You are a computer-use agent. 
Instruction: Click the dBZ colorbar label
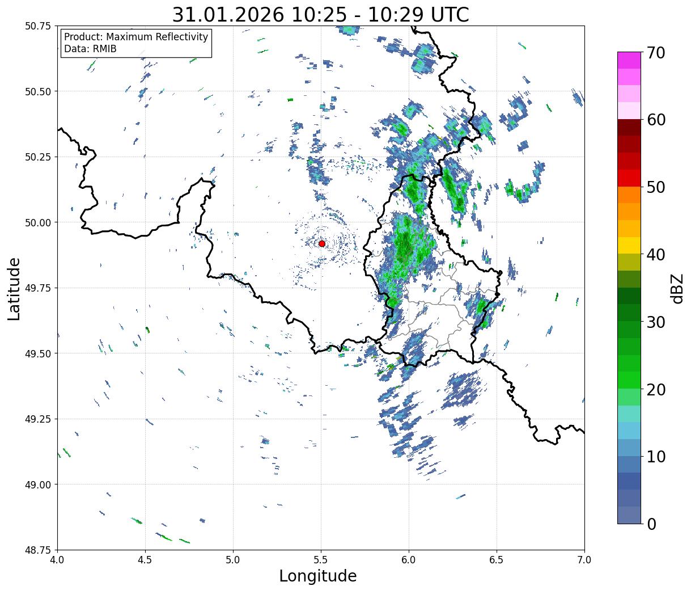(x=676, y=288)
